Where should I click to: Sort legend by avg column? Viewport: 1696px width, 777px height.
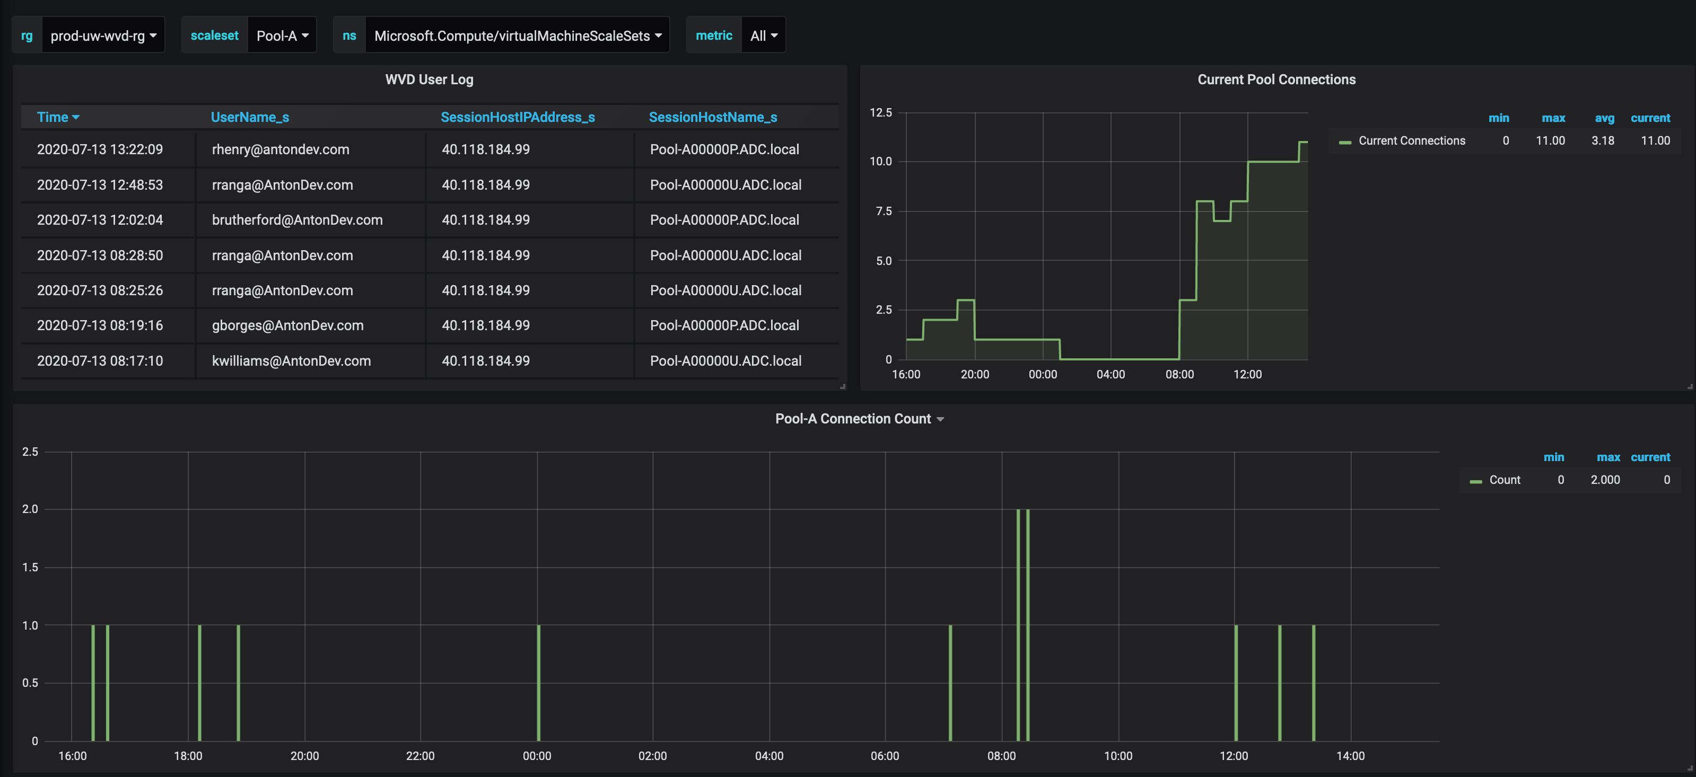1604,118
